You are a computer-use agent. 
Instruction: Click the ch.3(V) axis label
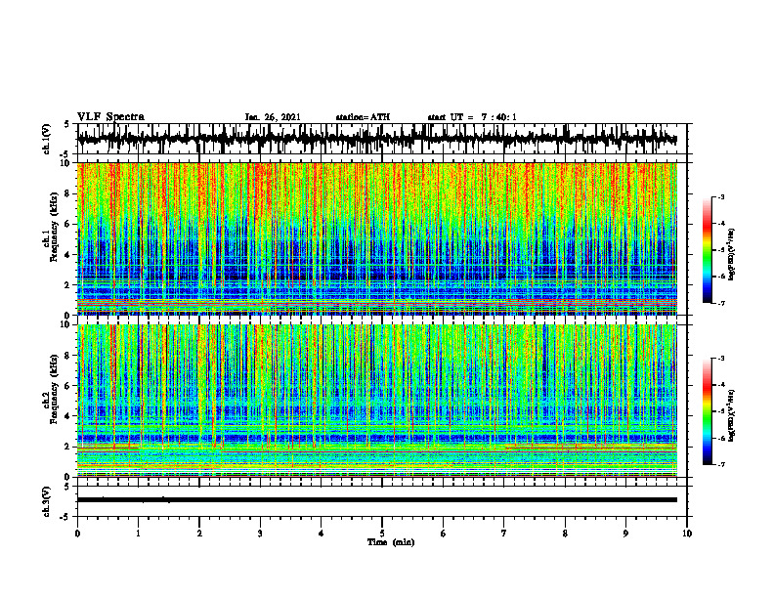pos(47,502)
